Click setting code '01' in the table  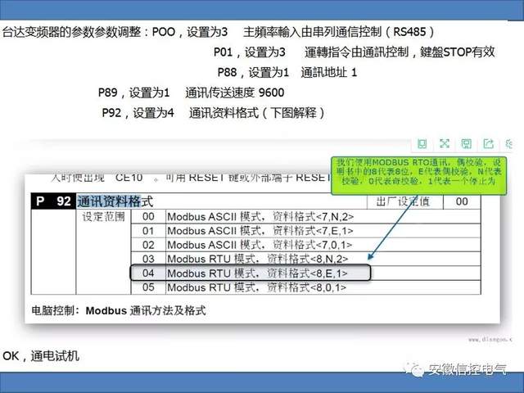[148, 231]
